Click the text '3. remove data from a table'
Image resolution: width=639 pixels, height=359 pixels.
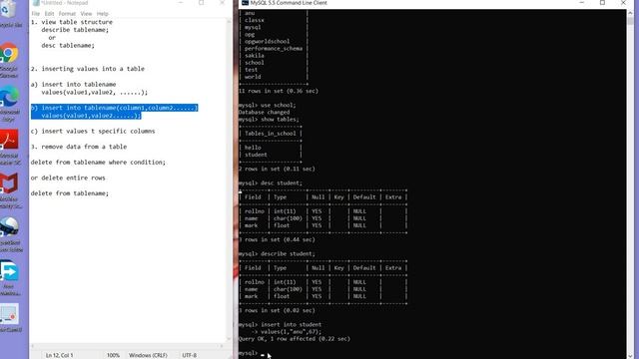point(79,147)
